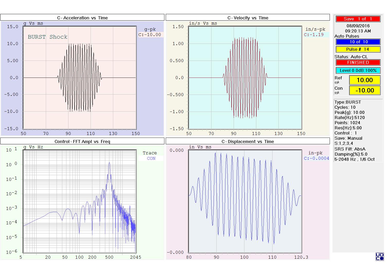Select the CON trace label
Image resolution: width=387 pixels, height=269 pixels.
click(x=151, y=158)
